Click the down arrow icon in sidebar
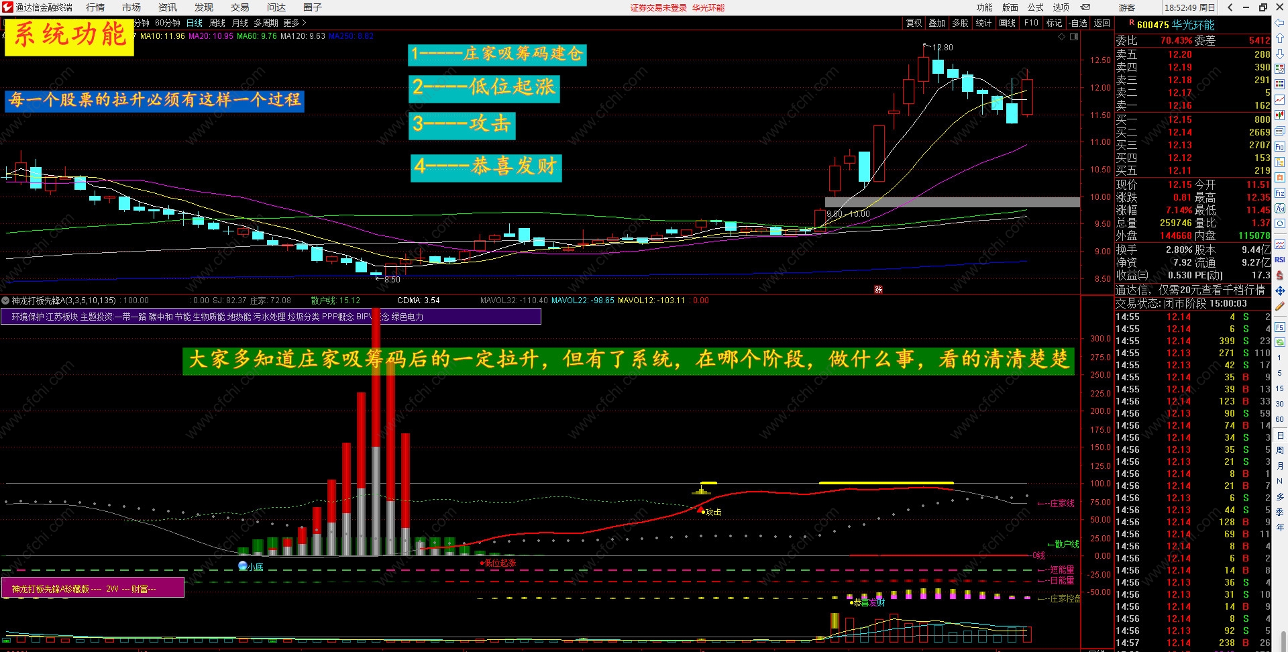This screenshot has height=652, width=1288. 1280,54
